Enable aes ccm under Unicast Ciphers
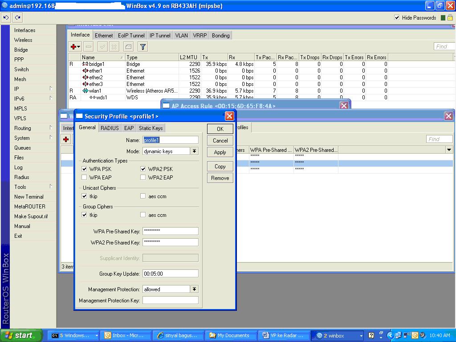 tap(143, 196)
